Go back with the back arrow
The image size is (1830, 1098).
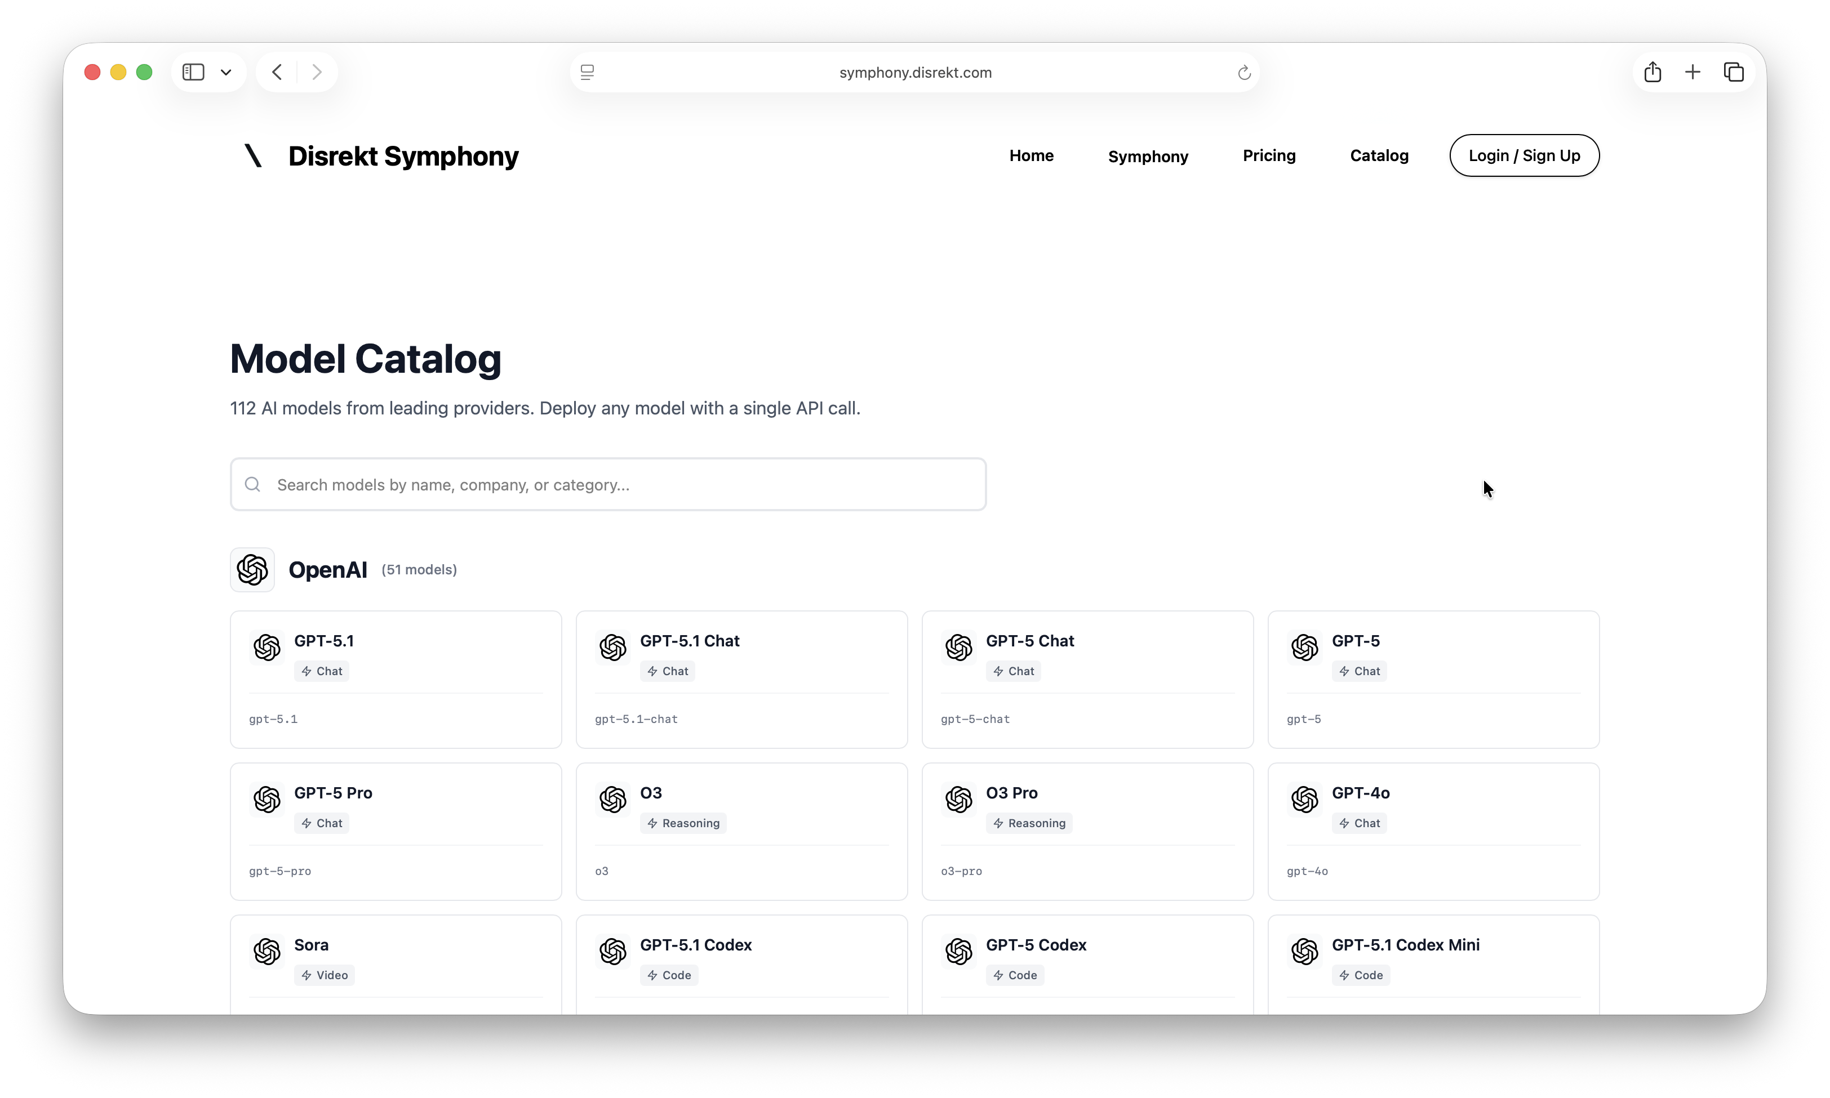coord(278,72)
